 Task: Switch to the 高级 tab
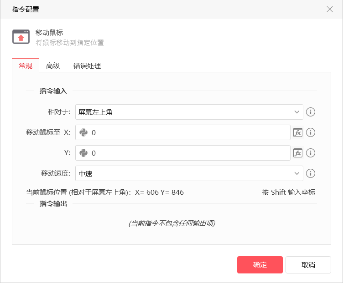(x=53, y=66)
